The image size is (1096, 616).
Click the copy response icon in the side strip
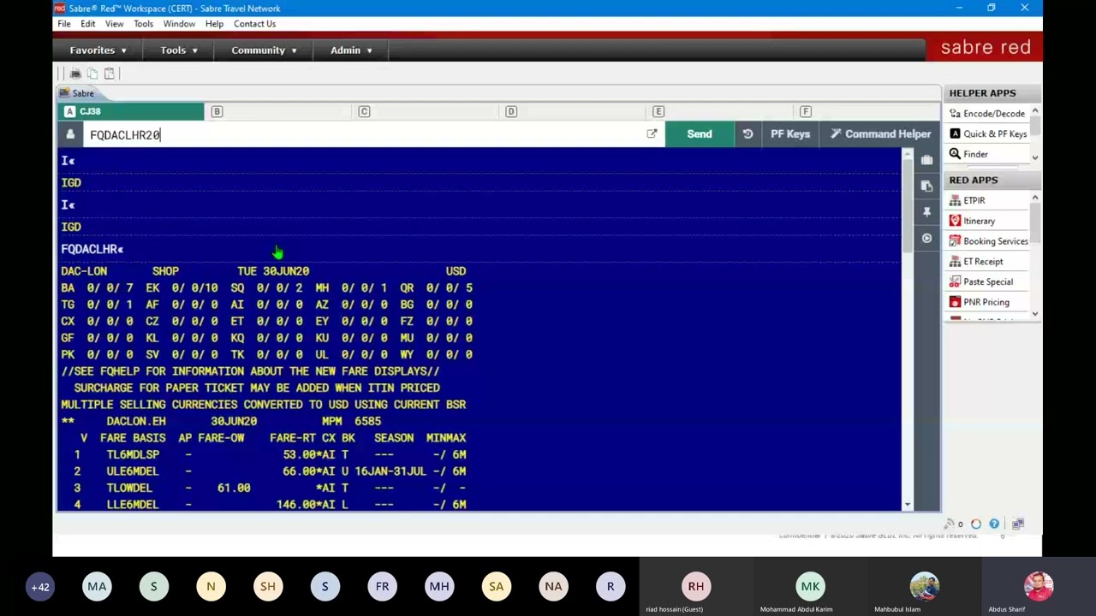pyautogui.click(x=926, y=186)
